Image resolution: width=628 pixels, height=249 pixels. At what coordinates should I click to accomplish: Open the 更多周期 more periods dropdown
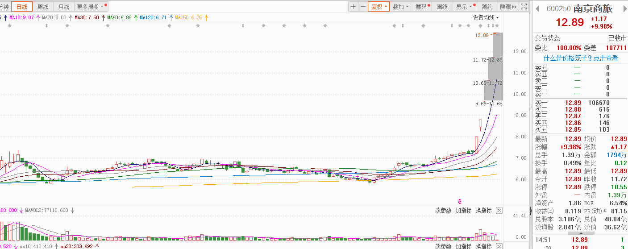(x=91, y=7)
